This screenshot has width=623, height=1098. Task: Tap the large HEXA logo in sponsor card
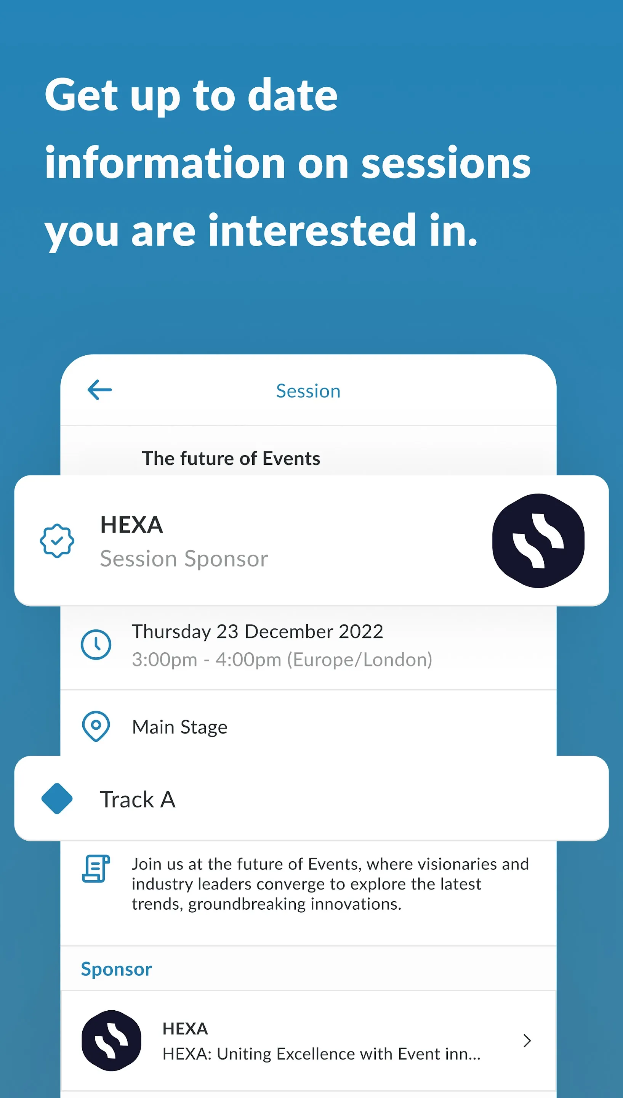pos(538,541)
